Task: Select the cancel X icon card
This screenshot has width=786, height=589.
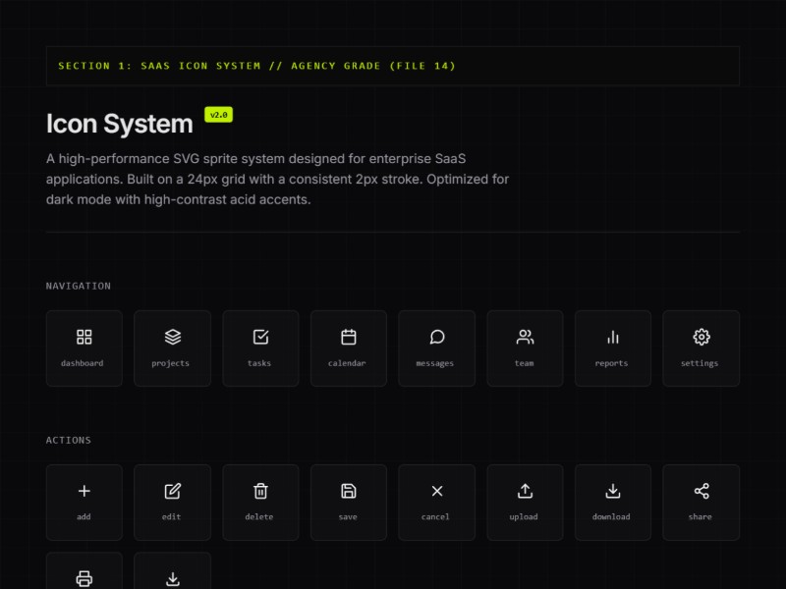Action: (436, 502)
